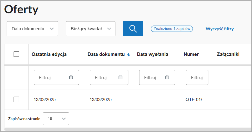Click the Zapisów na stronie label
The width and height of the screenshot is (252, 132).
[24, 119]
